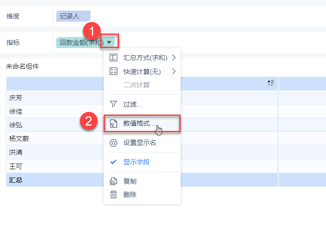The width and height of the screenshot is (326, 230).
Task: Expand the 汇总方式(求和) submenu arrow
Action: tap(174, 58)
